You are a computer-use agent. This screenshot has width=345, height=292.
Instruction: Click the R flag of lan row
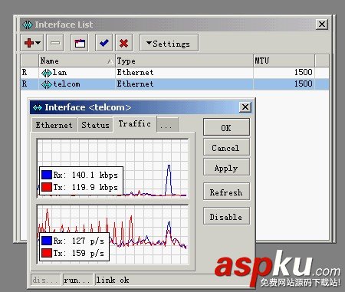(25, 73)
